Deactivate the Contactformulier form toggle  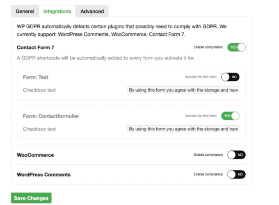pos(230,116)
